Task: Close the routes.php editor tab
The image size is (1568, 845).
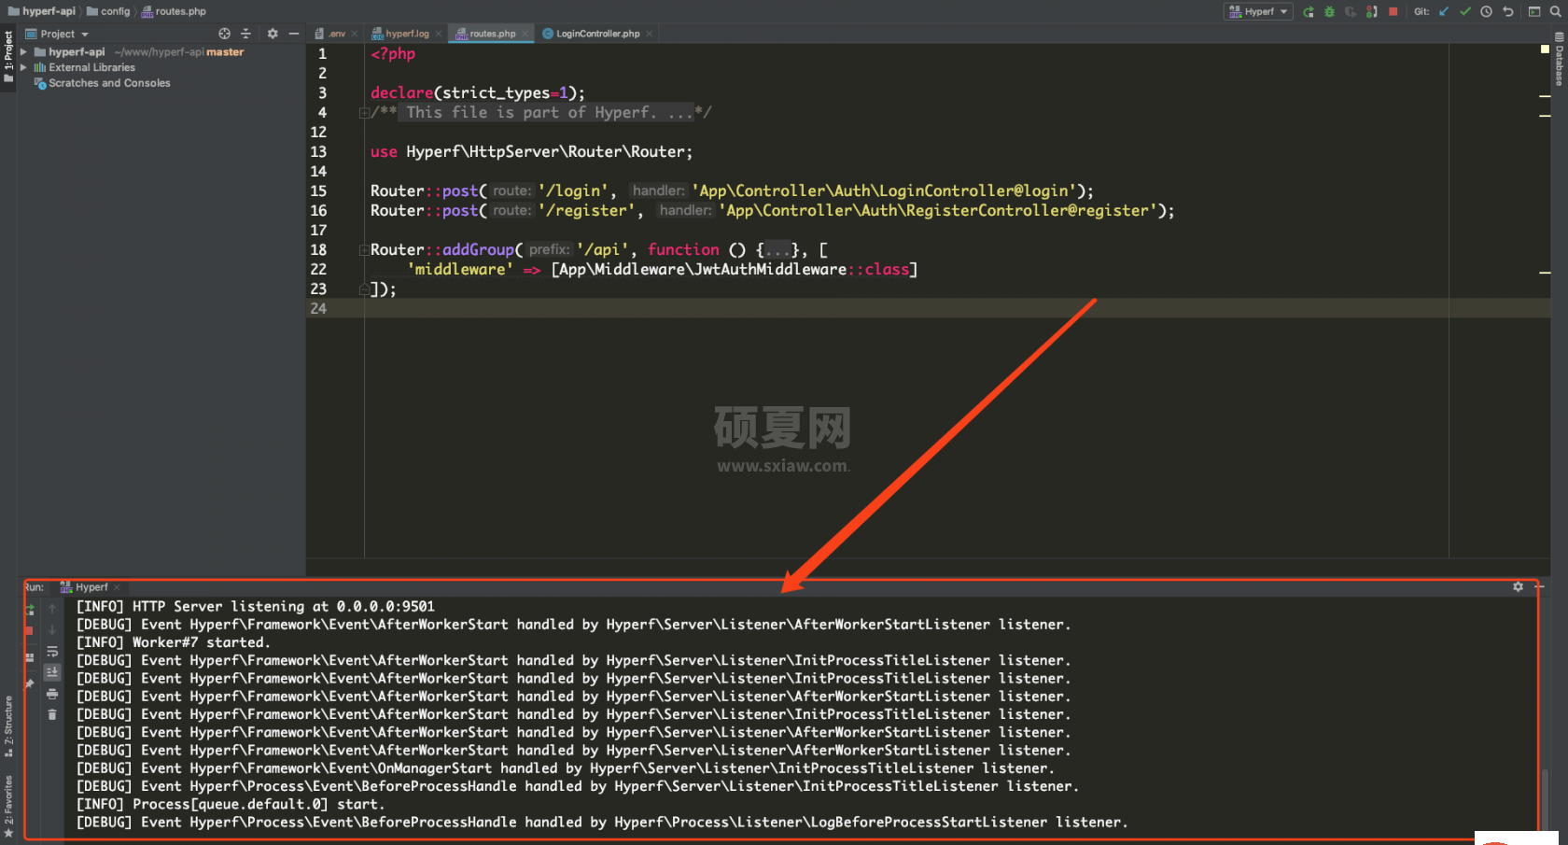Action: (525, 34)
